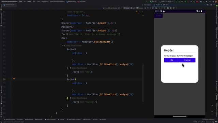Open emulator snapshots clock icon
218x123 pixels.
point(174,8)
